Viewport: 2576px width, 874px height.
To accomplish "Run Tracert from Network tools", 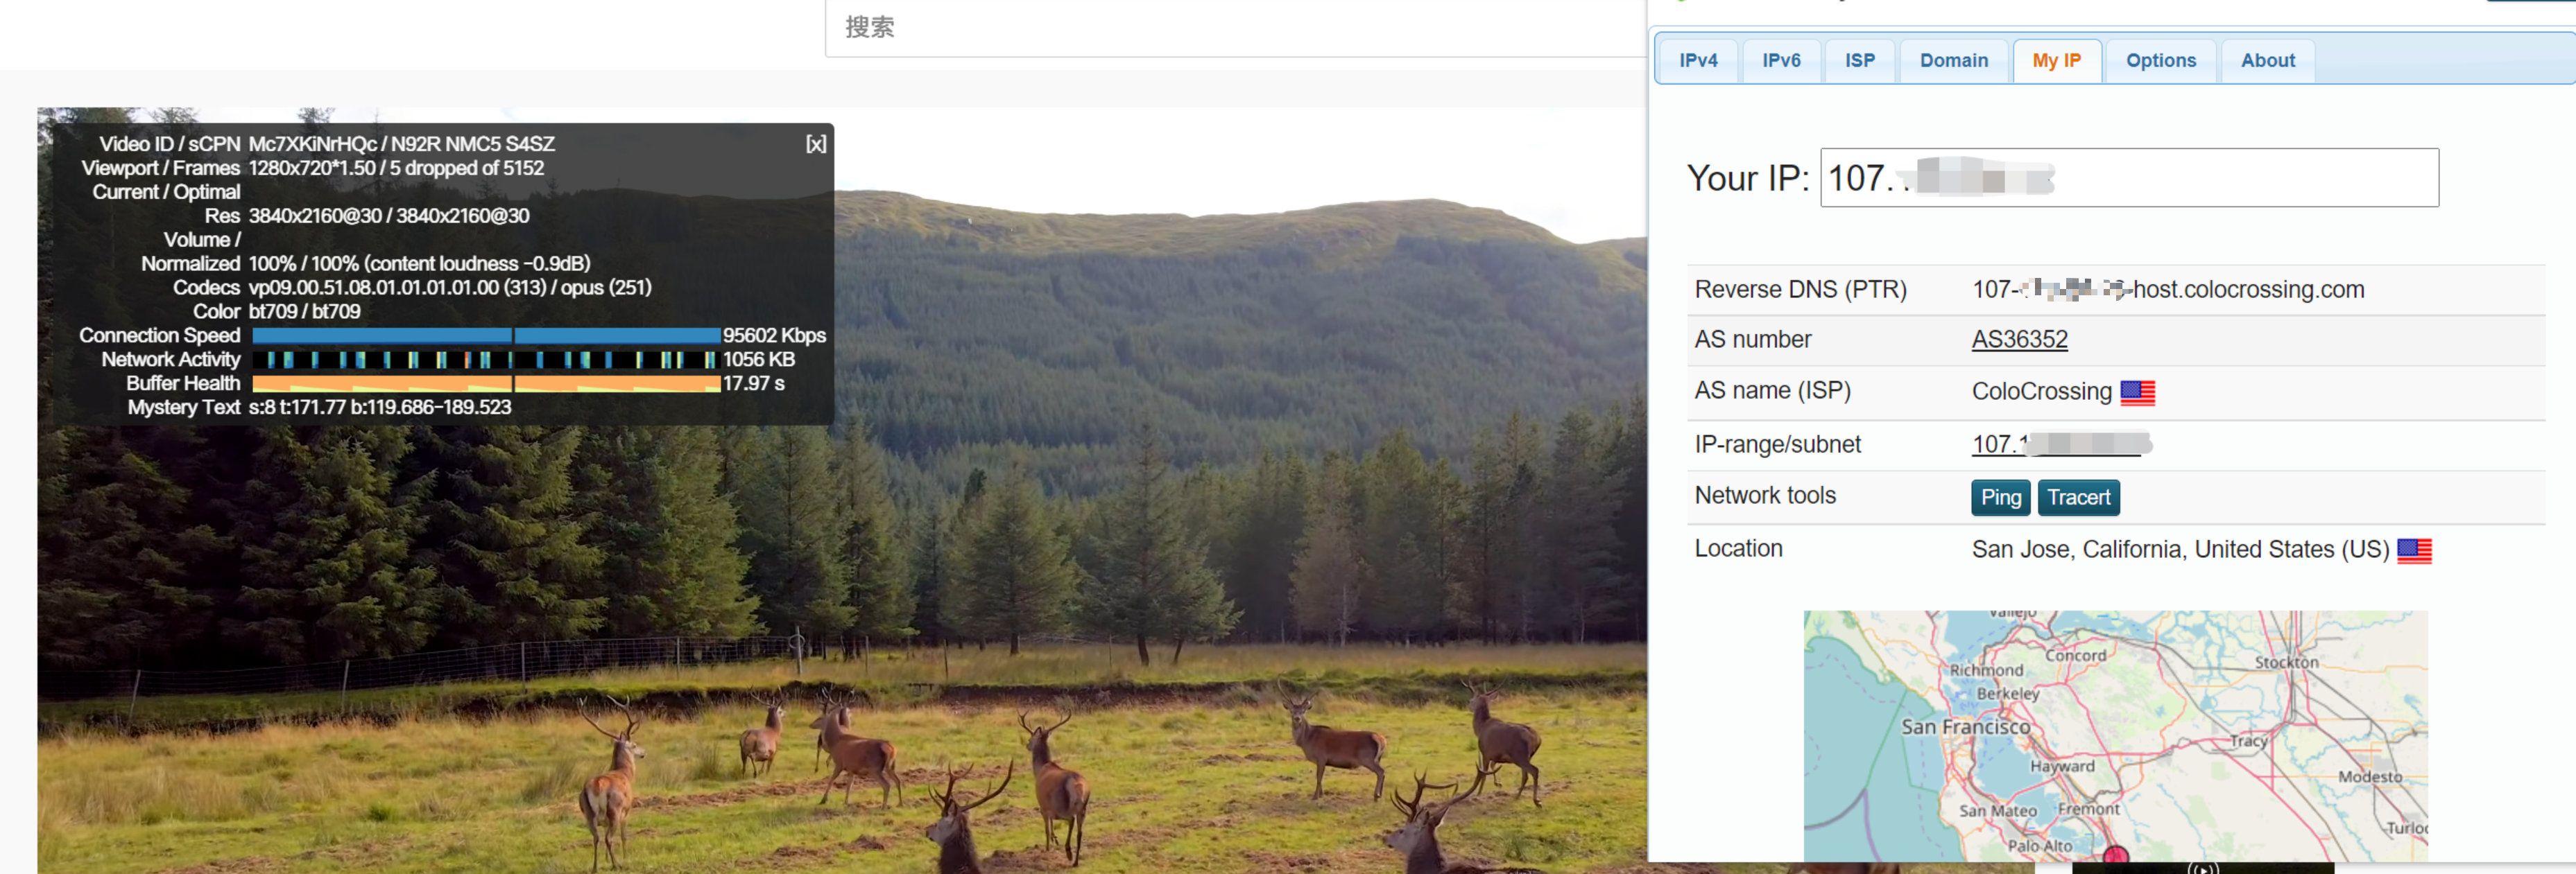I will point(2078,498).
